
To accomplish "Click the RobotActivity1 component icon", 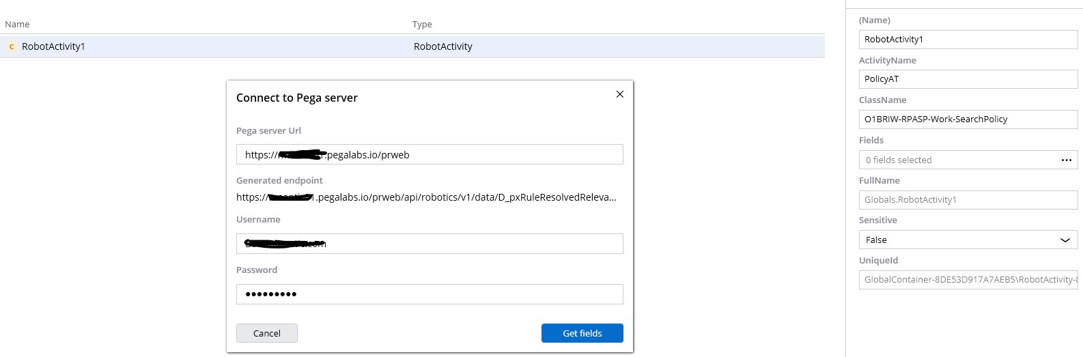I will click(x=12, y=46).
